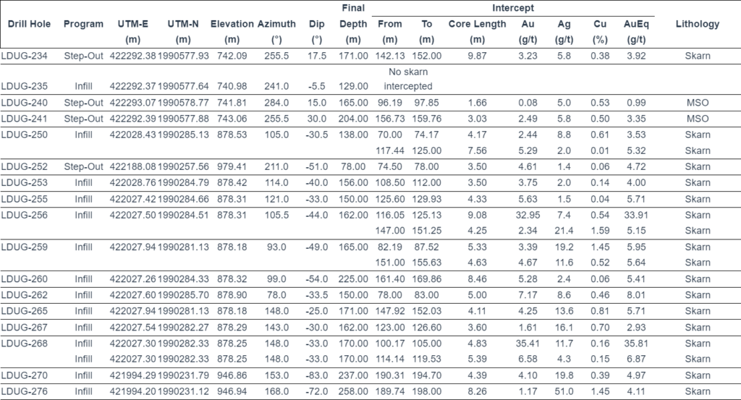Select the LDUG-234 drill hole cell
741x400 pixels.
[25, 55]
